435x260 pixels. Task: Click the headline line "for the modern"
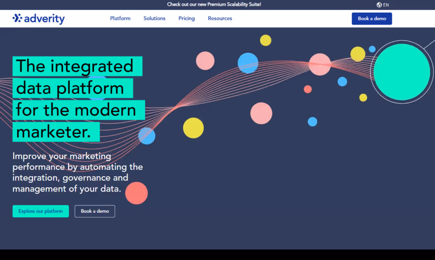79,110
